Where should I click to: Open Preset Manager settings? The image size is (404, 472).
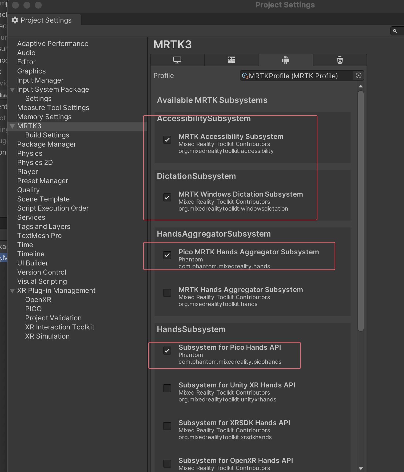click(43, 181)
